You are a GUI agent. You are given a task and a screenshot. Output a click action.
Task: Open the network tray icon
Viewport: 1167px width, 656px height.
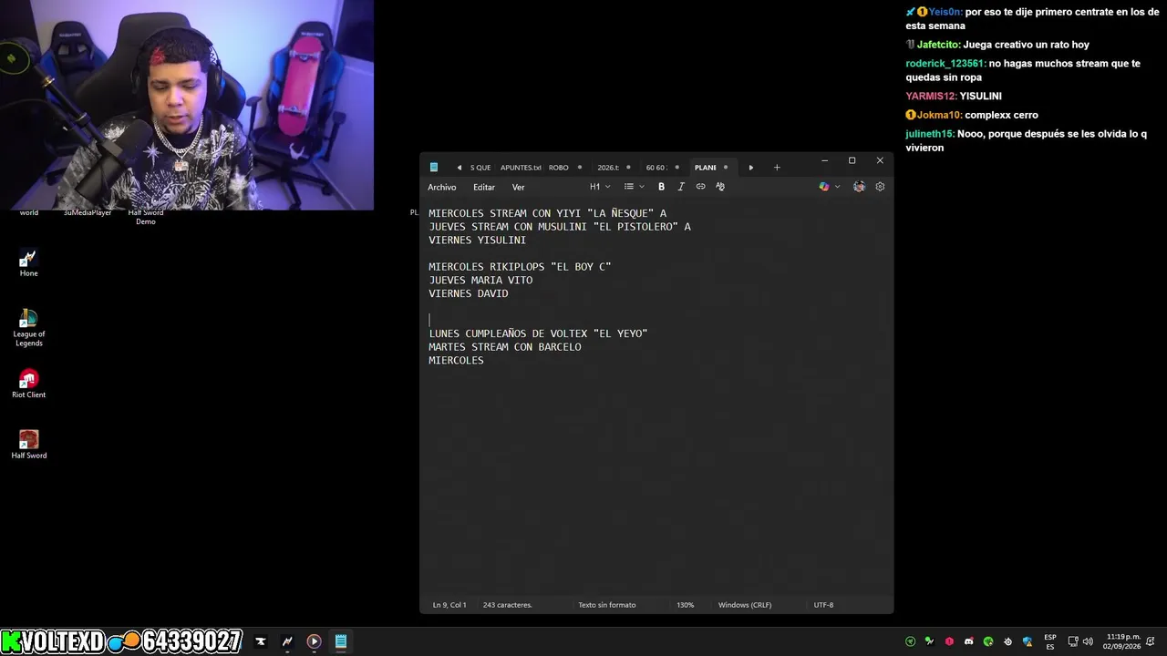point(1073,641)
